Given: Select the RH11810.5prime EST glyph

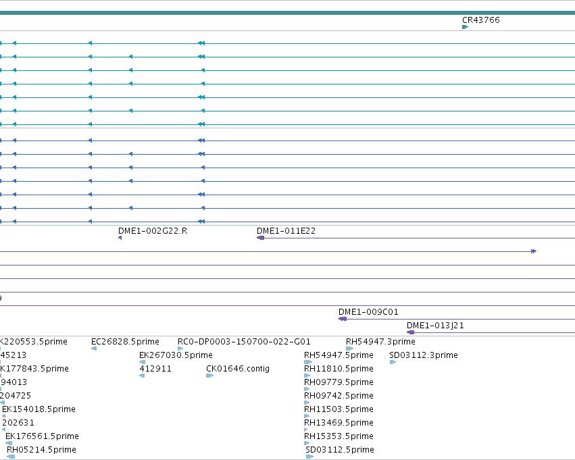Looking at the screenshot, I should [307, 376].
